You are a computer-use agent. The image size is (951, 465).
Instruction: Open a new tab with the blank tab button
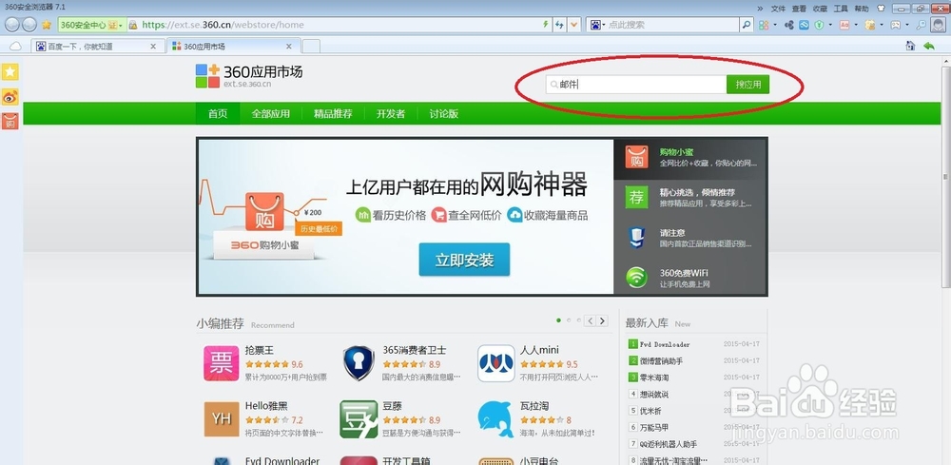[x=311, y=46]
